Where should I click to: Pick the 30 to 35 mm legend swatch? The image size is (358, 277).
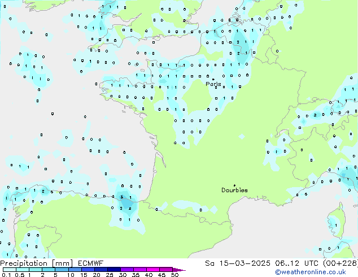pyautogui.click(x=126, y=270)
